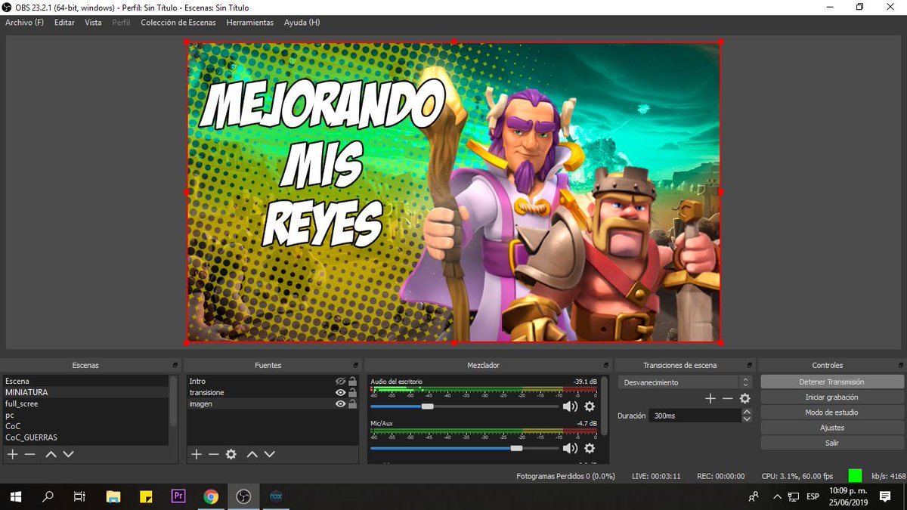907x510 pixels.
Task: Hide the imagen source
Action: 341,404
